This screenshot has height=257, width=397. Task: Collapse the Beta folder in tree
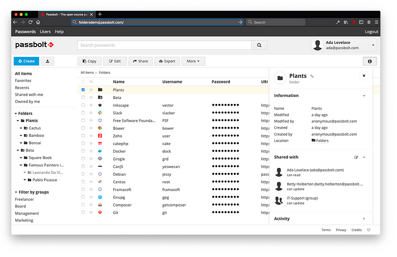click(18, 151)
